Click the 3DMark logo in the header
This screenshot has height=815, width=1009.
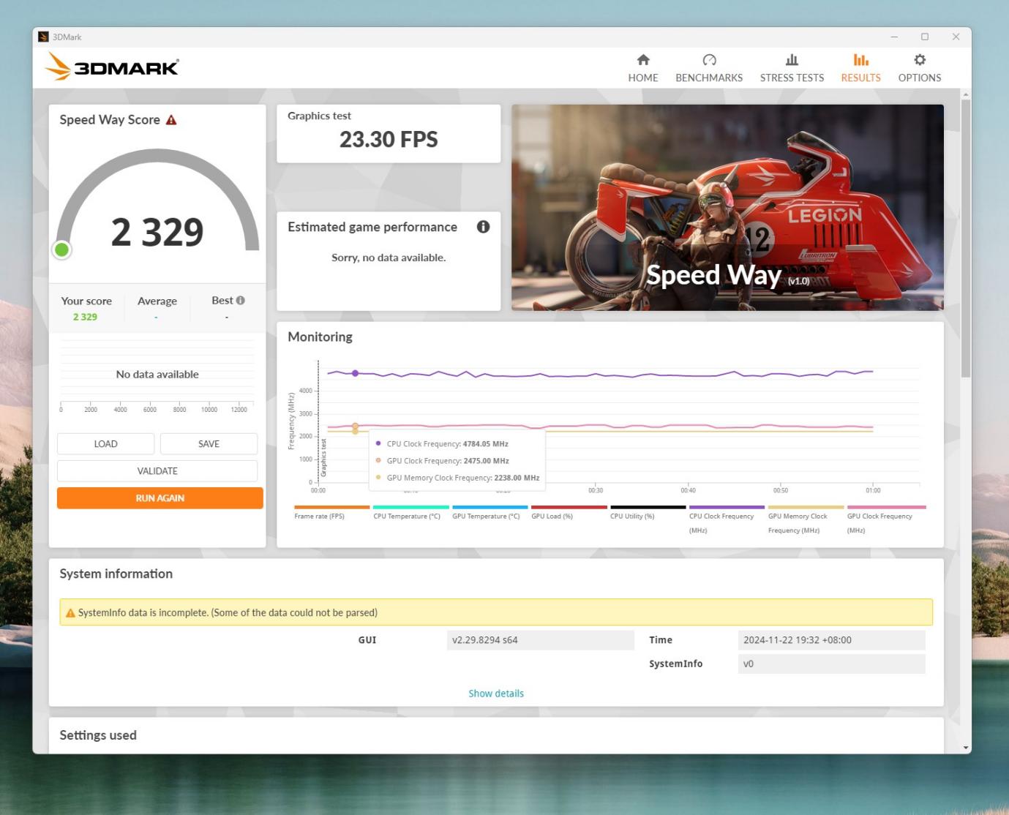tap(112, 67)
